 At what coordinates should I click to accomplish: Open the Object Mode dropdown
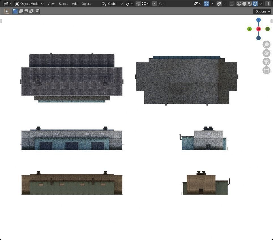[29, 4]
